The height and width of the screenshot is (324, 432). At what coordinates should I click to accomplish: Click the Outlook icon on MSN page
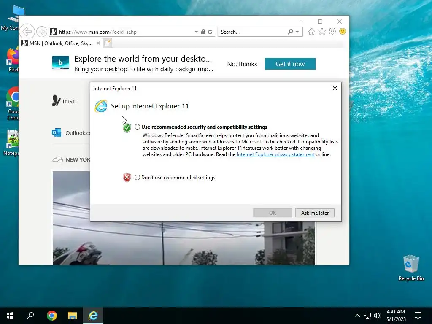(57, 133)
